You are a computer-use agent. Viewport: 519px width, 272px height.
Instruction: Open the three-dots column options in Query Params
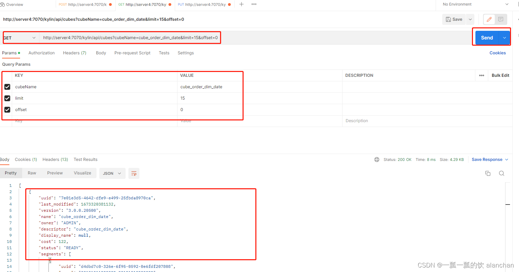(x=482, y=75)
